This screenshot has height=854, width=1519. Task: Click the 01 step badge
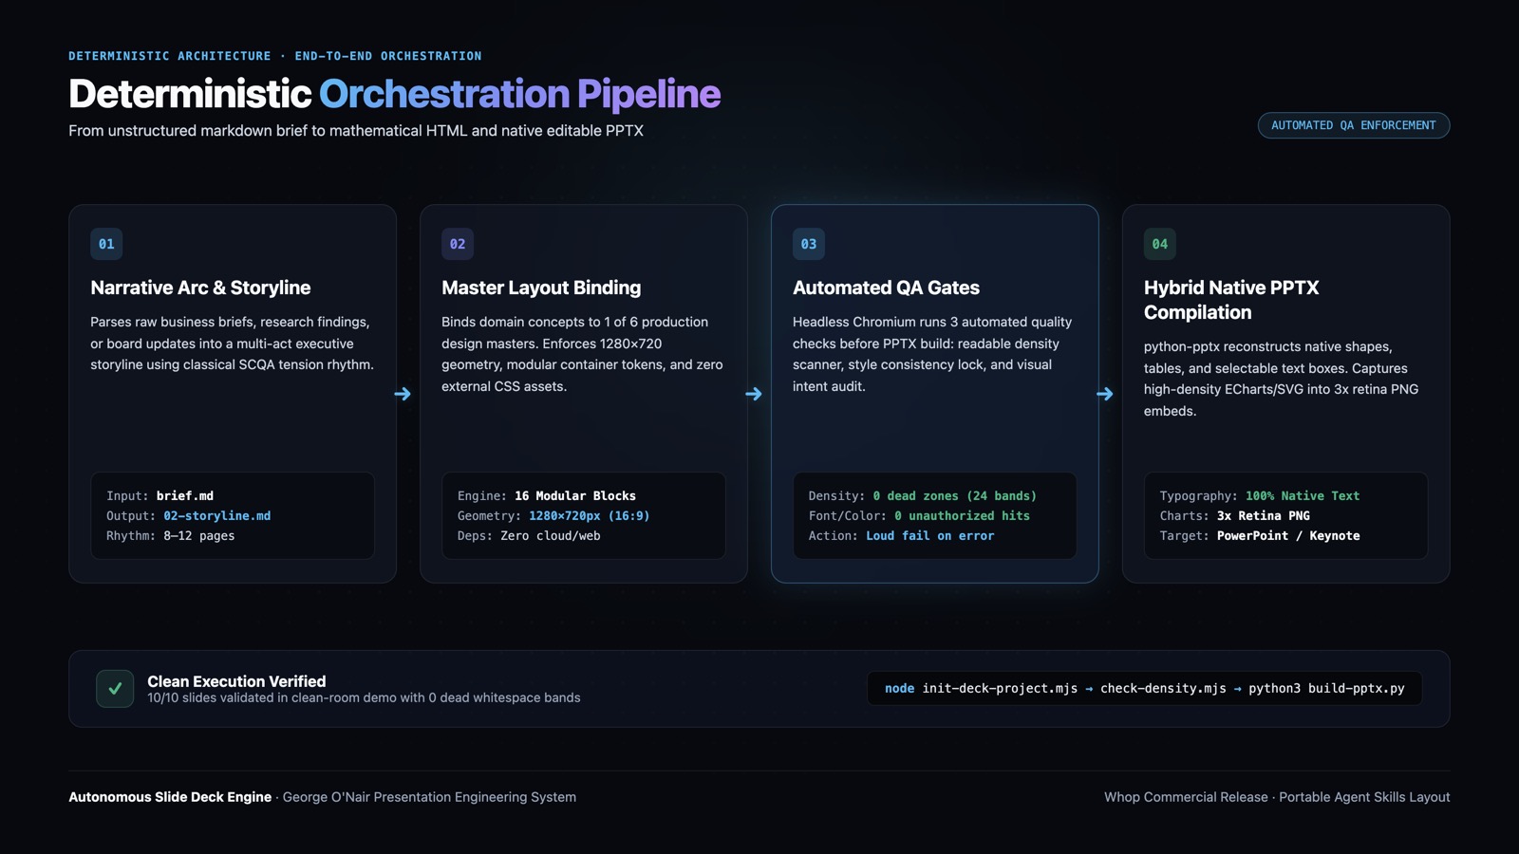tap(106, 244)
